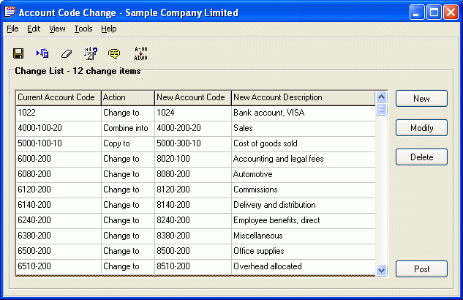The height and width of the screenshot is (300, 463).
Task: Open the Edit menu
Action: click(x=34, y=29)
